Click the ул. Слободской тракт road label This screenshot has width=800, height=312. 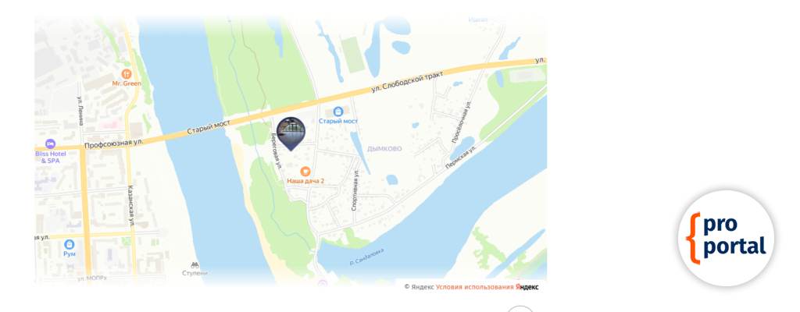406,82
